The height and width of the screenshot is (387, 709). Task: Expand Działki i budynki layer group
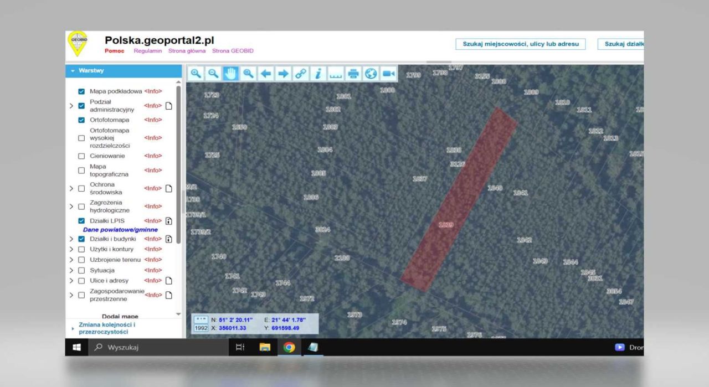point(71,239)
